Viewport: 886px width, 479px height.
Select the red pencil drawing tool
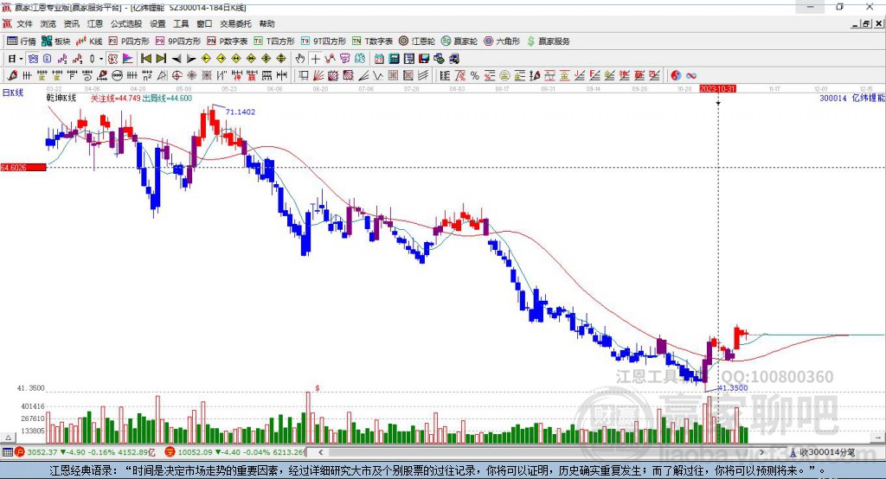click(12, 76)
